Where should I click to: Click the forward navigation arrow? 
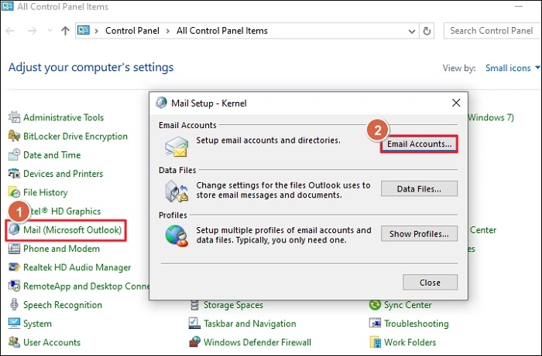pos(33,31)
